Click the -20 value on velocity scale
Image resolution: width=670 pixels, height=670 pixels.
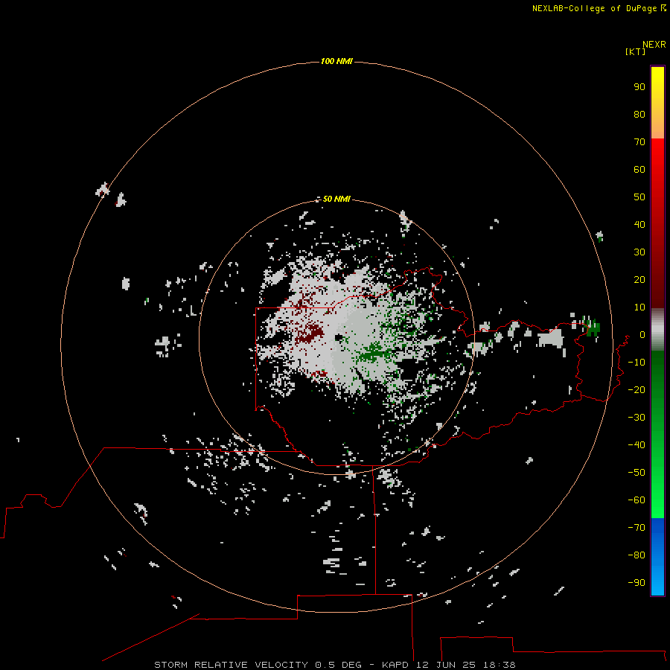pos(636,389)
